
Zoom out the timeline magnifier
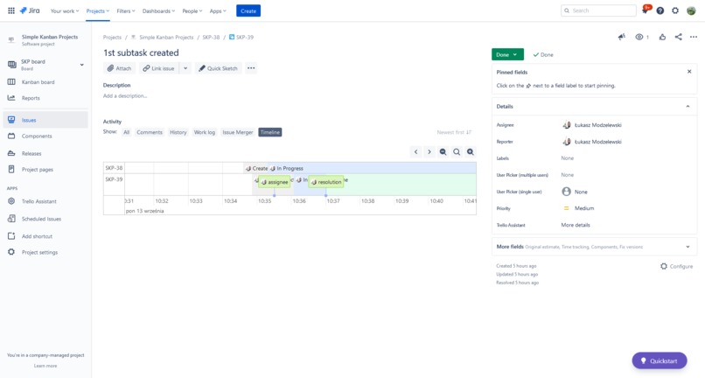click(x=443, y=152)
